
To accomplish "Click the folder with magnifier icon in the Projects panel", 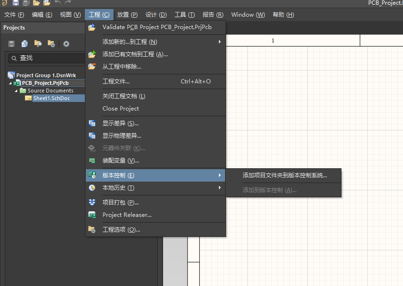I will [38, 44].
